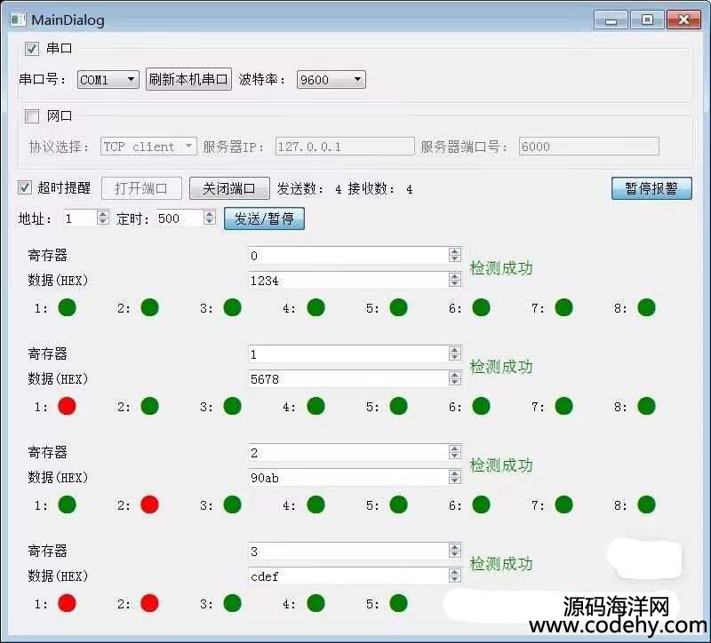Click the server port field showing 6000
The image size is (711, 643).
pos(588,147)
